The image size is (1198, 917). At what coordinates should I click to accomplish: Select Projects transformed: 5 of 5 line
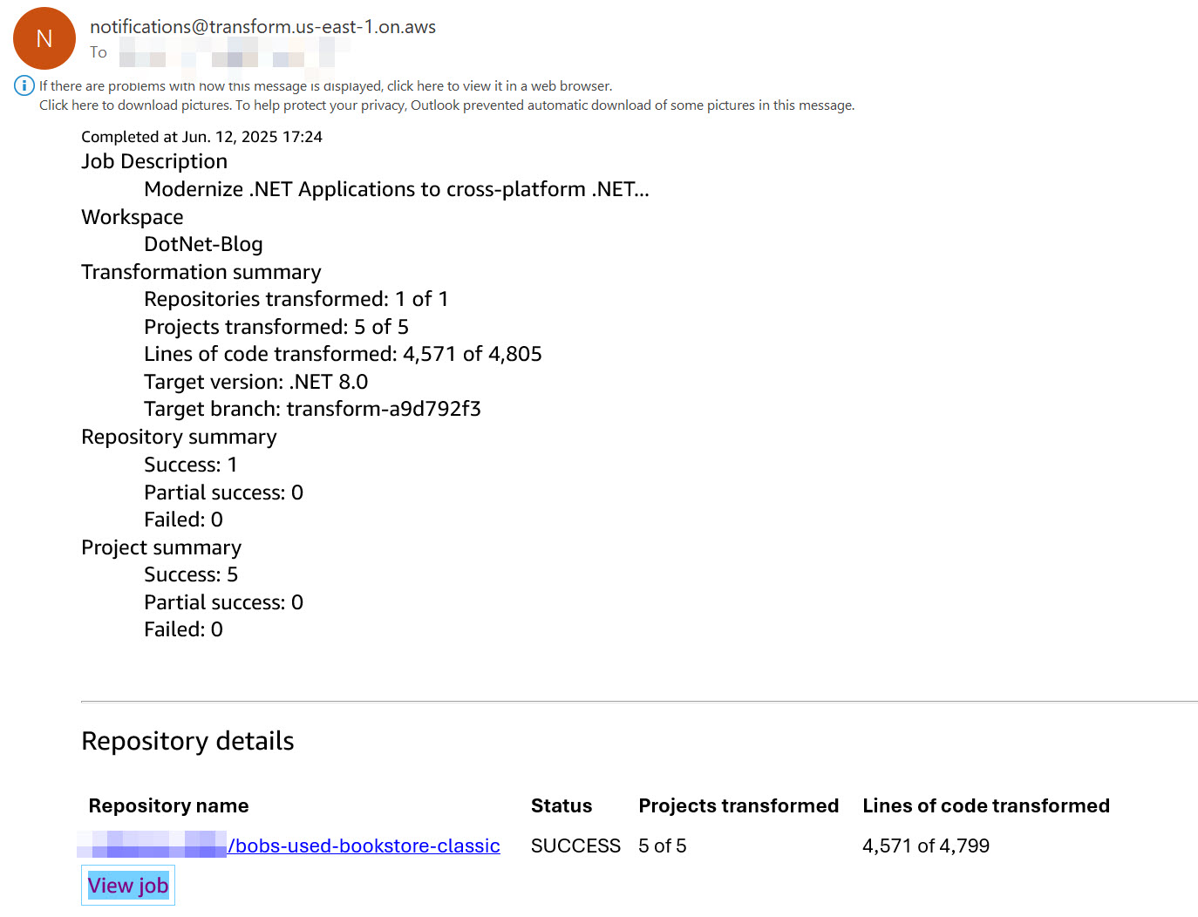(x=276, y=327)
